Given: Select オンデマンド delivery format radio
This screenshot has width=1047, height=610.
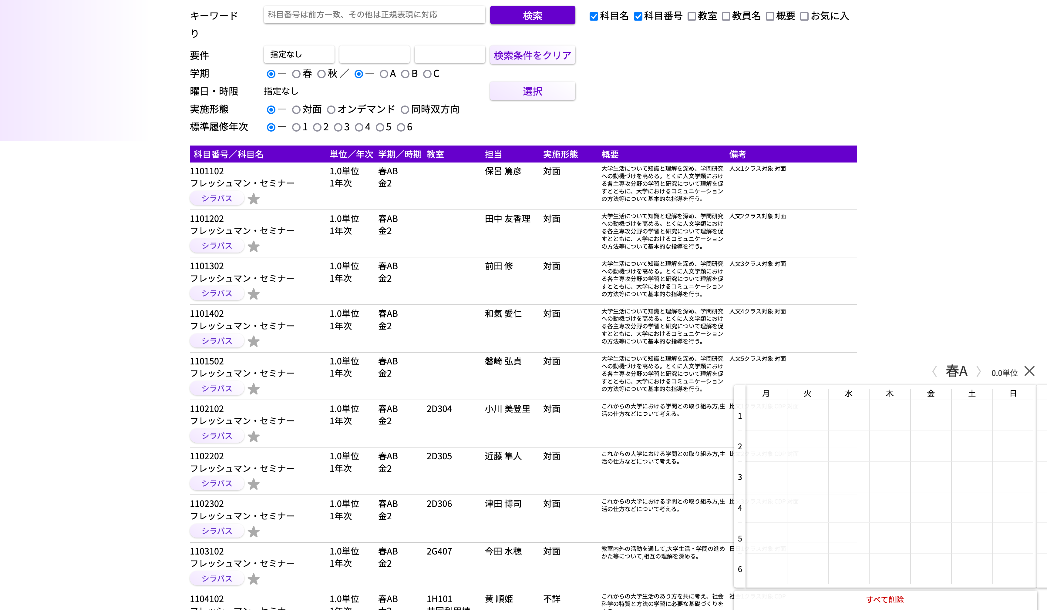Looking at the screenshot, I should [x=331, y=110].
